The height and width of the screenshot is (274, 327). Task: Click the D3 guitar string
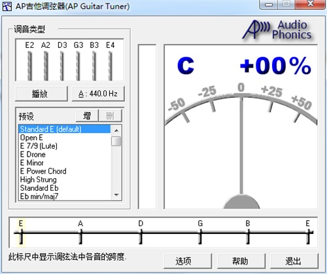(62, 66)
